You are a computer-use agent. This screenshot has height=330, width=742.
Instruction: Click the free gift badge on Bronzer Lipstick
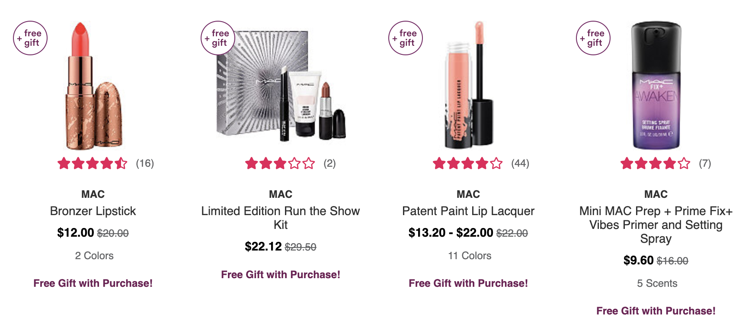[x=30, y=38]
